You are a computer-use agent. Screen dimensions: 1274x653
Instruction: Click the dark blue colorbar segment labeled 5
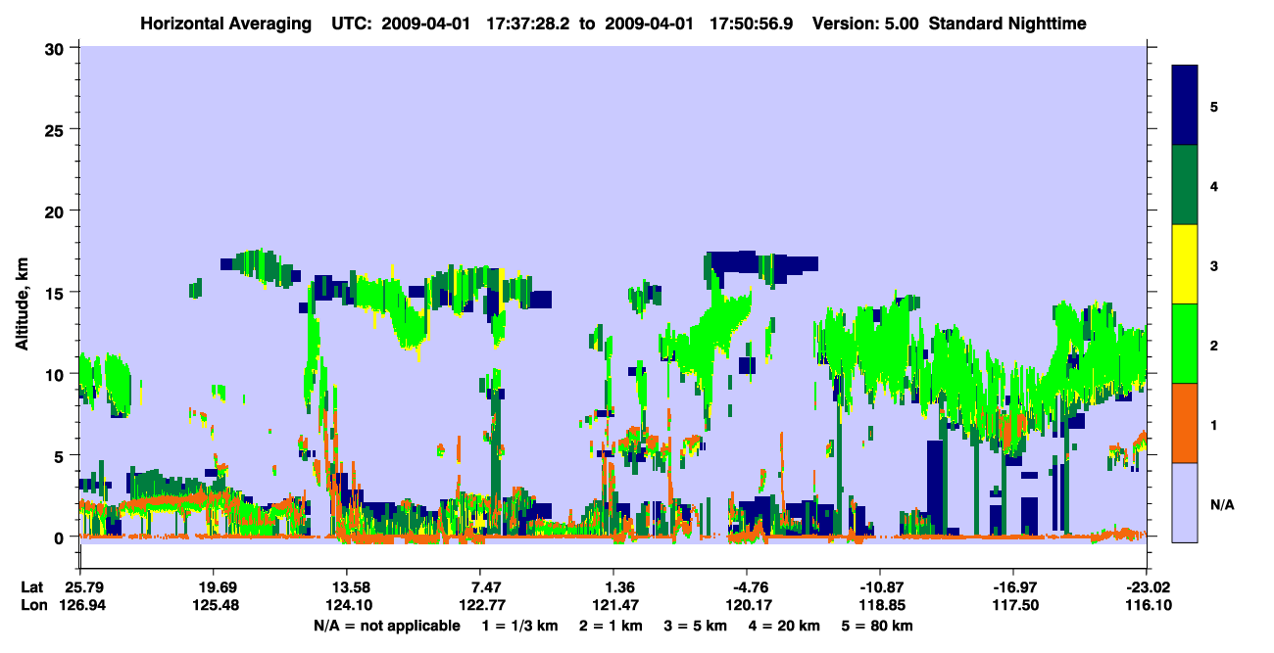(x=1185, y=106)
